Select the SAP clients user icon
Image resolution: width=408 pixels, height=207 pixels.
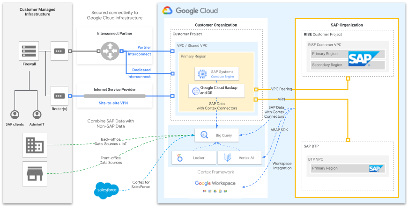pyautogui.click(x=15, y=114)
